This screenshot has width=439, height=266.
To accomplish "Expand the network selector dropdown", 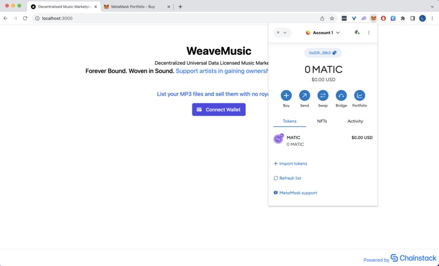I will 282,33.
